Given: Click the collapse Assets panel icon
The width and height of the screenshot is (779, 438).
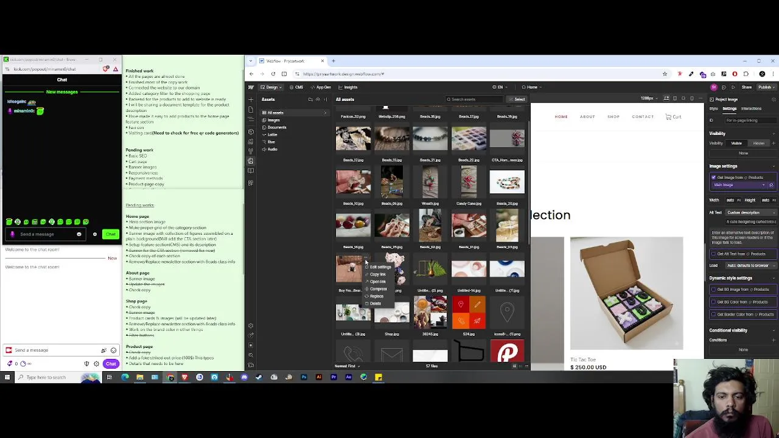Looking at the screenshot, I should point(326,99).
